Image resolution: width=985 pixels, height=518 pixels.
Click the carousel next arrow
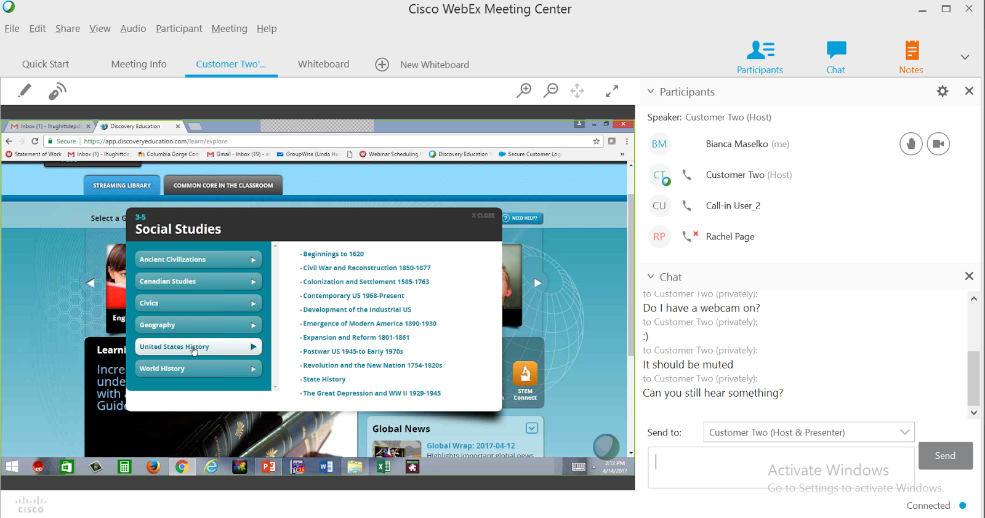537,283
